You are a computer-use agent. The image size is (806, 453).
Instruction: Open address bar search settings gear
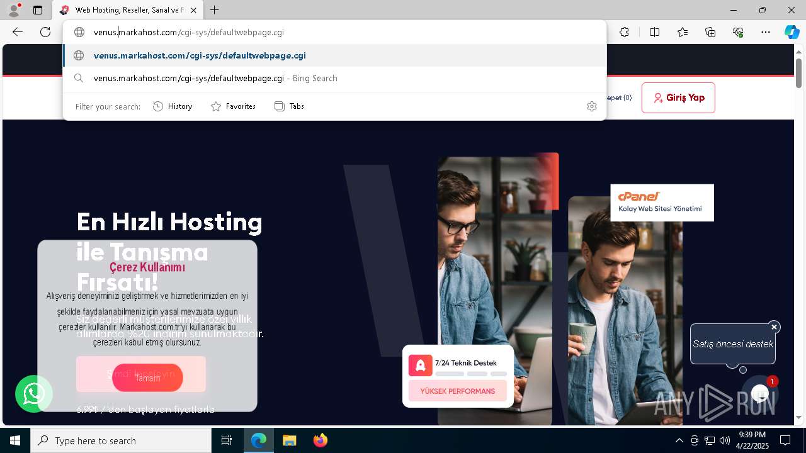point(591,106)
